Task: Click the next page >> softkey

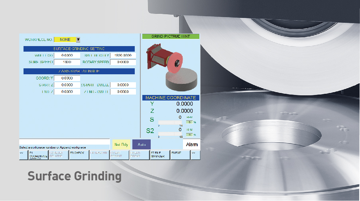Action: tap(196, 155)
